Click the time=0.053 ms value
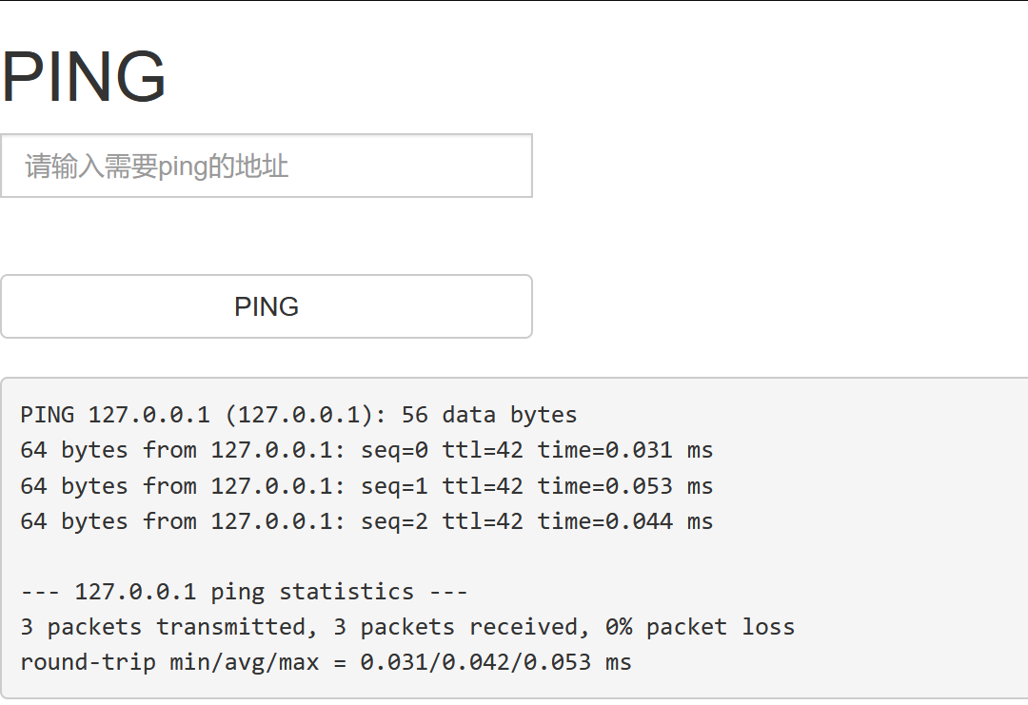 [624, 486]
